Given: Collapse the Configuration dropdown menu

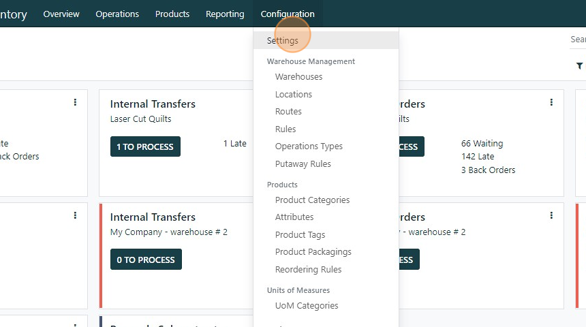Looking at the screenshot, I should (288, 14).
